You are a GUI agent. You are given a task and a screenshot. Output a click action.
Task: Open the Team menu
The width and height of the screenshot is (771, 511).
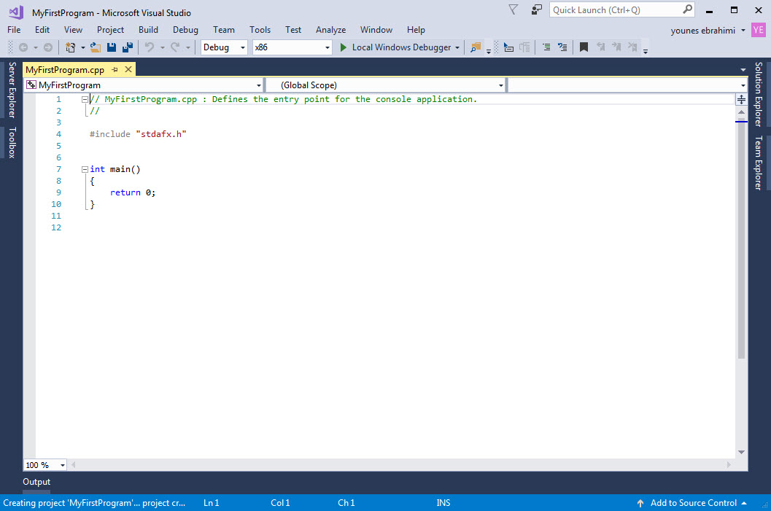224,30
